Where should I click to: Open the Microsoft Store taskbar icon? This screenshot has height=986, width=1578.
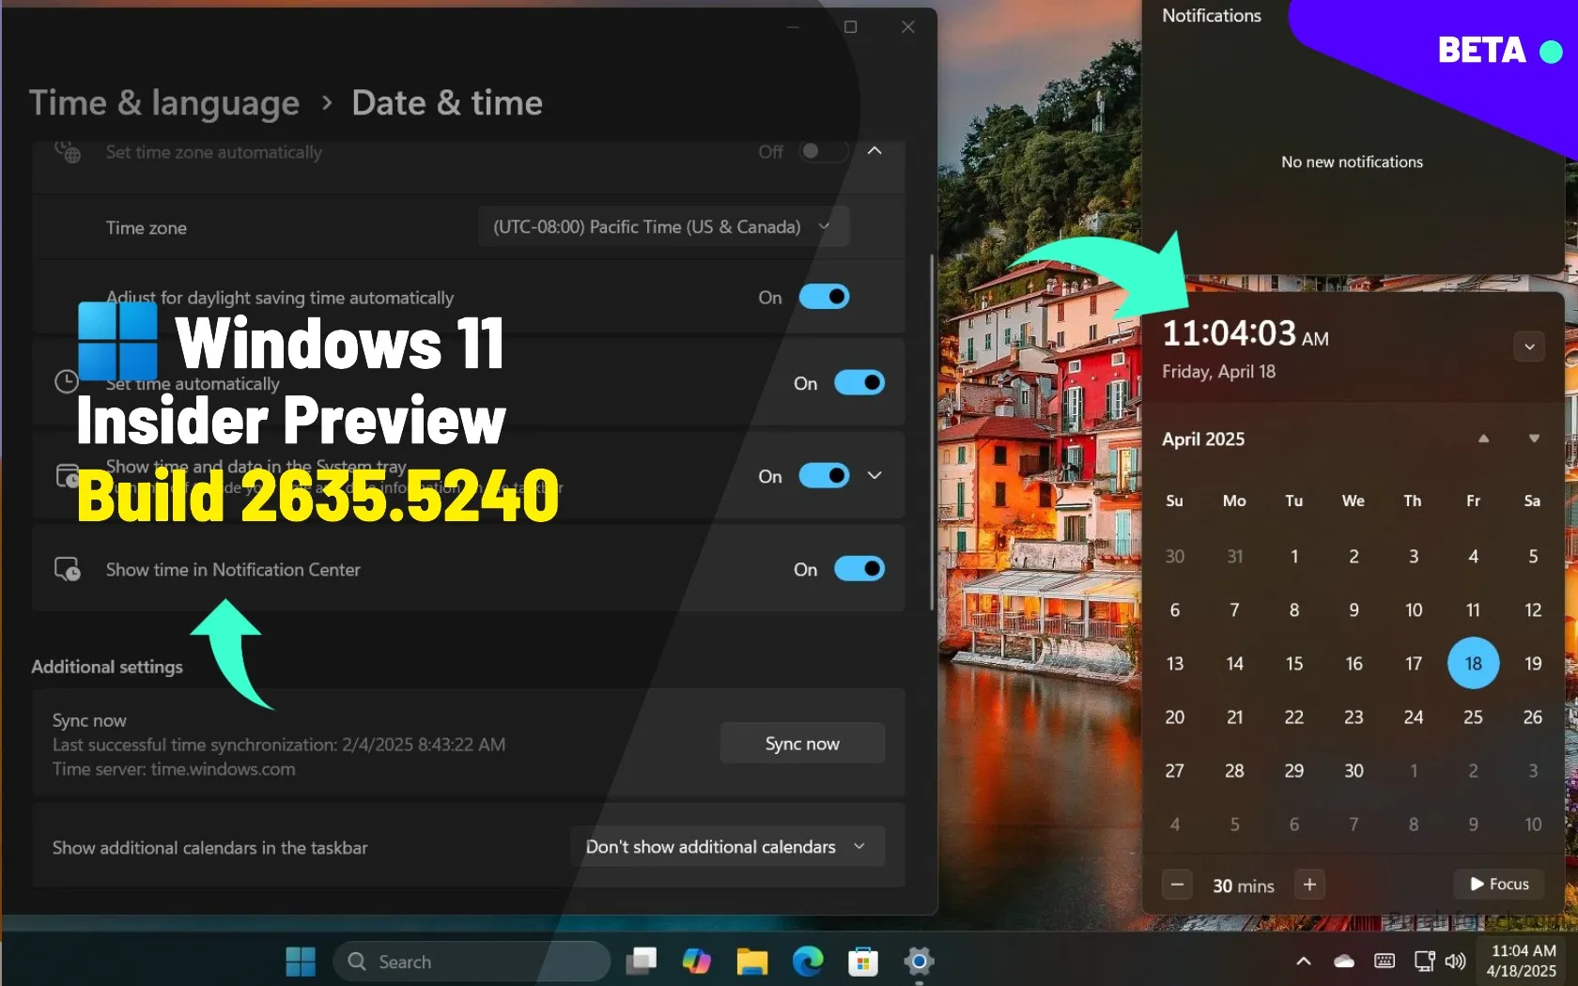tap(862, 961)
